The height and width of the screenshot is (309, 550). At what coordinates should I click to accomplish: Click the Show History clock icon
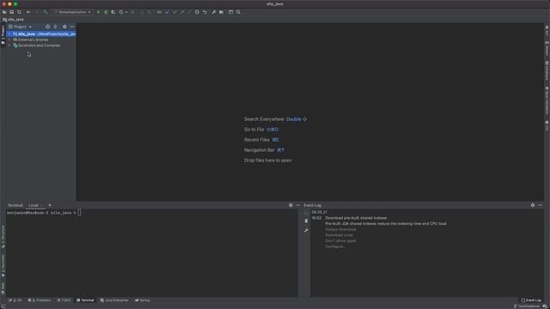point(197,12)
